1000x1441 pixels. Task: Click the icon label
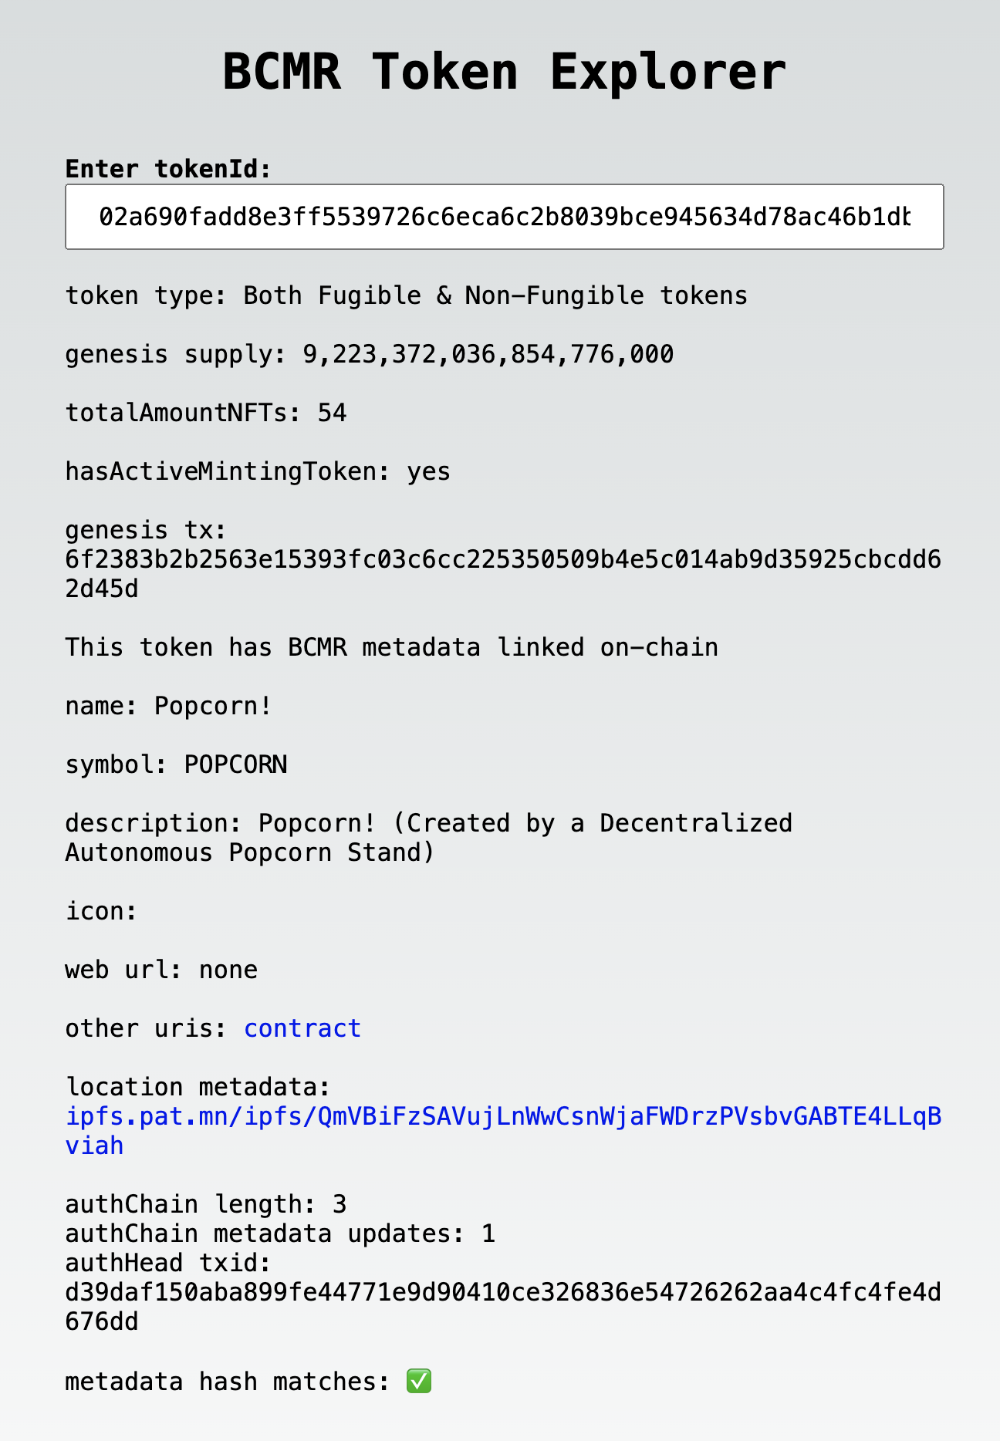coord(101,911)
